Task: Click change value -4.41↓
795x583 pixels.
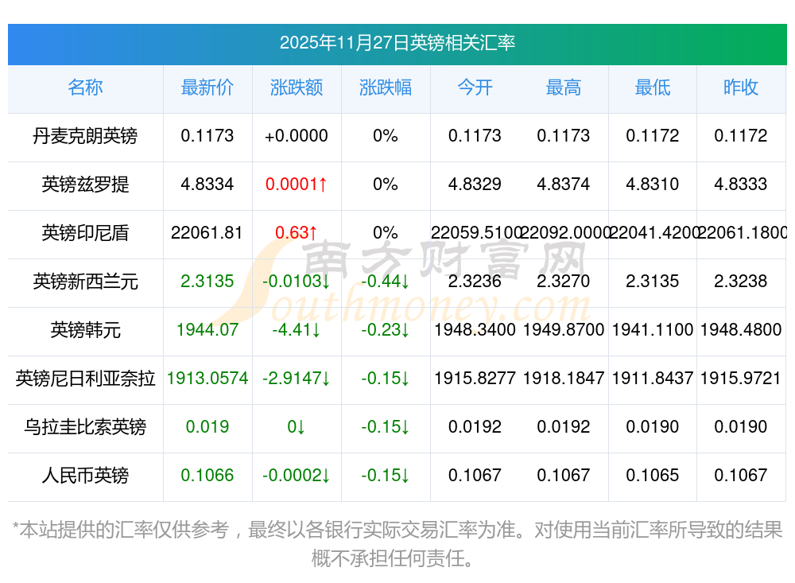Action: click(297, 330)
